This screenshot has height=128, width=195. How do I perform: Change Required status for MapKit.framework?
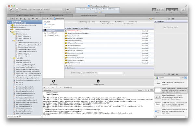tap(145, 63)
